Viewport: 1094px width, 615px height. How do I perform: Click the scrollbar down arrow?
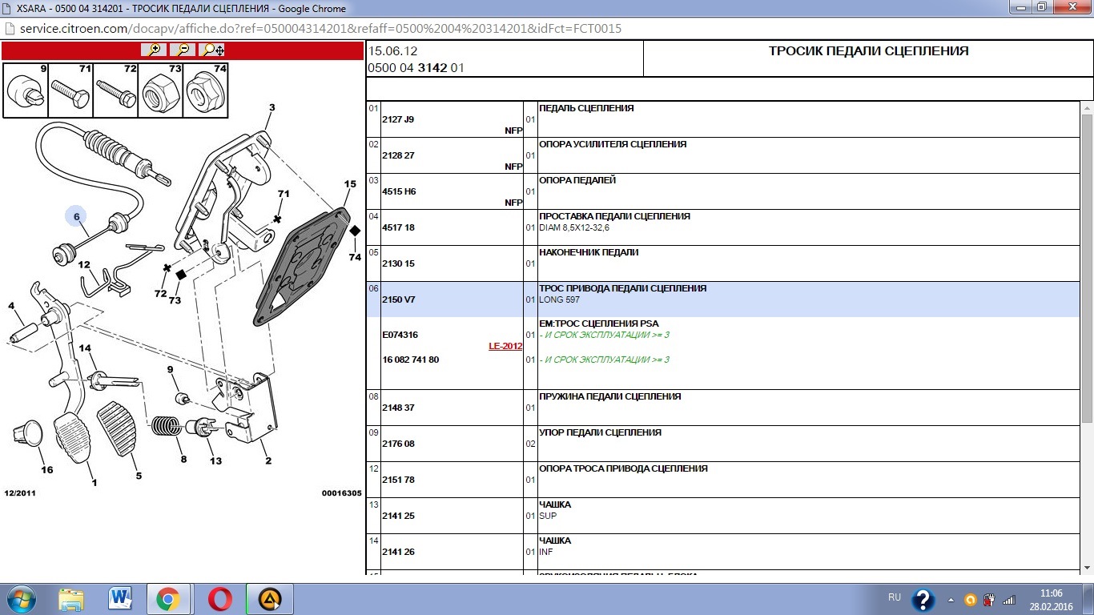pos(1087,568)
